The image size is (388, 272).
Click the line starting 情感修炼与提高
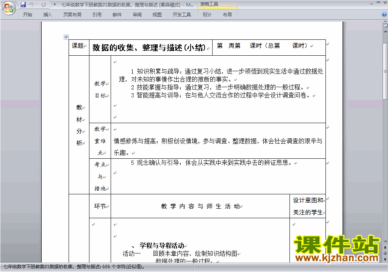tap(218, 141)
